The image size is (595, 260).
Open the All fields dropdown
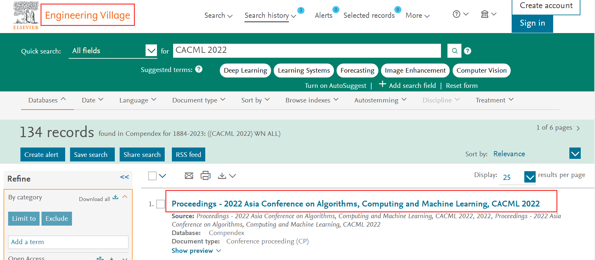(151, 51)
